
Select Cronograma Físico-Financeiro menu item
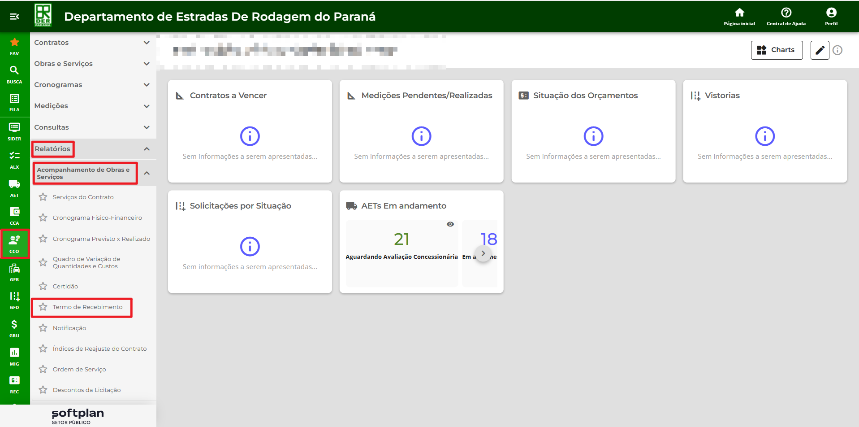click(x=97, y=218)
